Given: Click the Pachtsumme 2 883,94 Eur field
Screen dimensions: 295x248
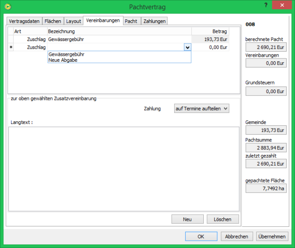Looking at the screenshot, I should coord(266,148).
